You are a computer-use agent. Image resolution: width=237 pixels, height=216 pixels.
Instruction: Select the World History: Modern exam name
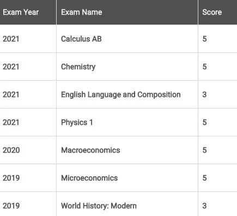[99, 206]
